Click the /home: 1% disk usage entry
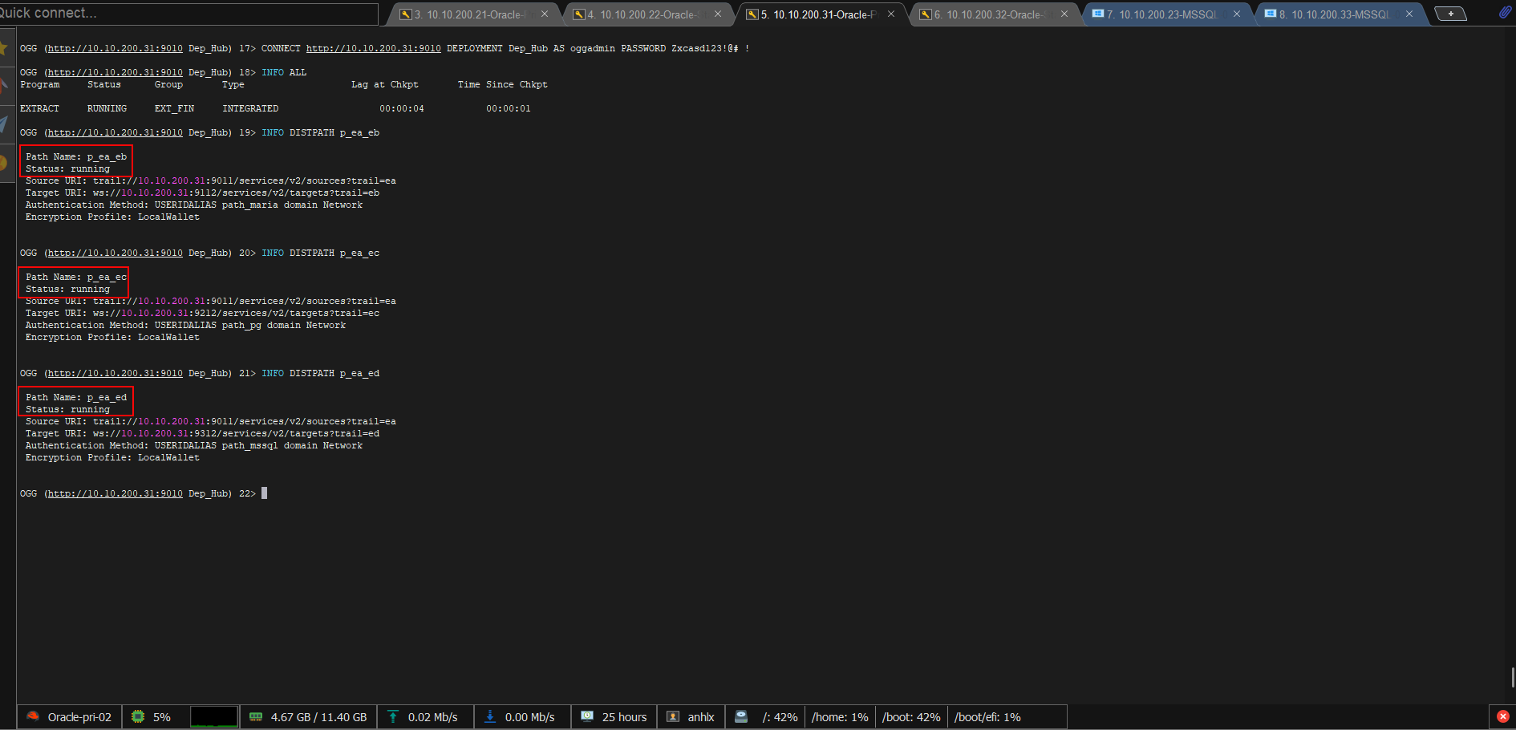The width and height of the screenshot is (1516, 730). 840,717
